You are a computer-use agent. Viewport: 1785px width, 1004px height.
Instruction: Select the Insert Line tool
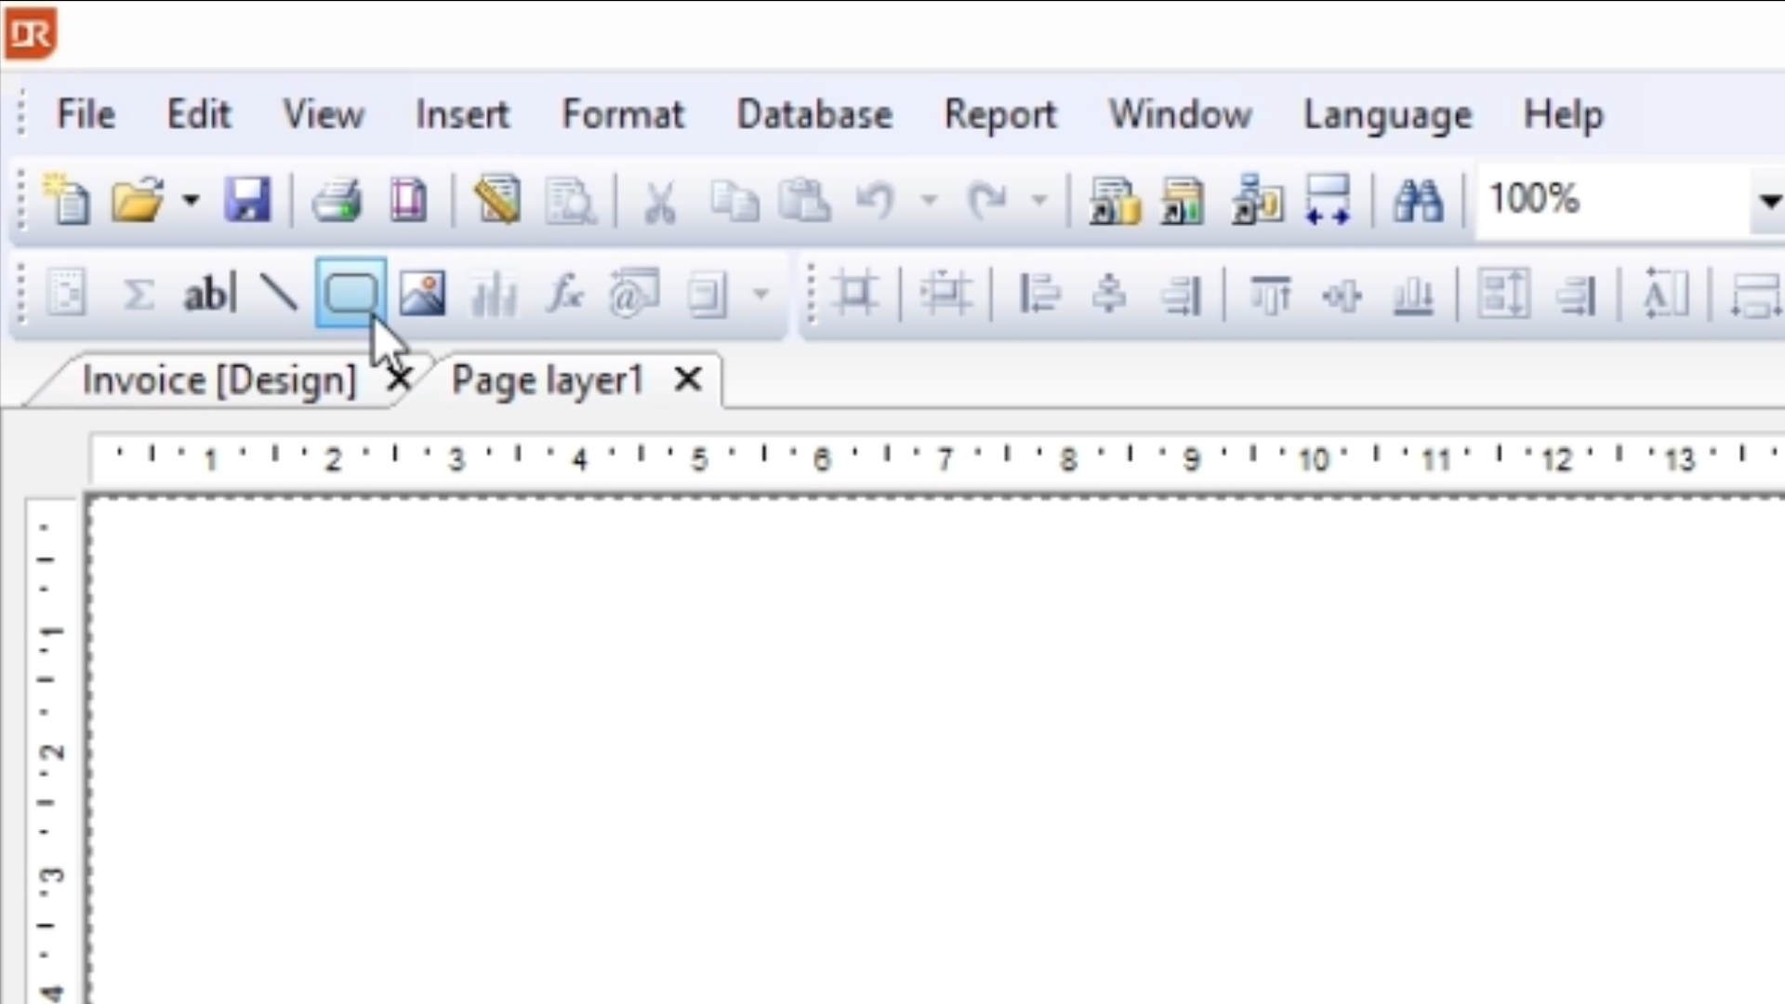[x=279, y=295]
